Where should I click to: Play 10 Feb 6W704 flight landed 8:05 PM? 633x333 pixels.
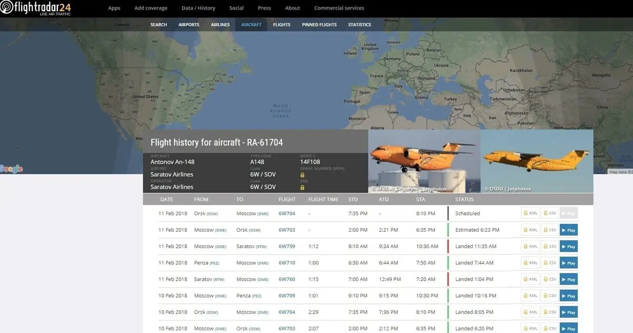pos(569,312)
